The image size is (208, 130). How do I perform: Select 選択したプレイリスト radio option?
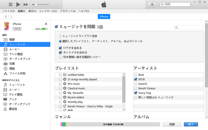(x=60, y=41)
